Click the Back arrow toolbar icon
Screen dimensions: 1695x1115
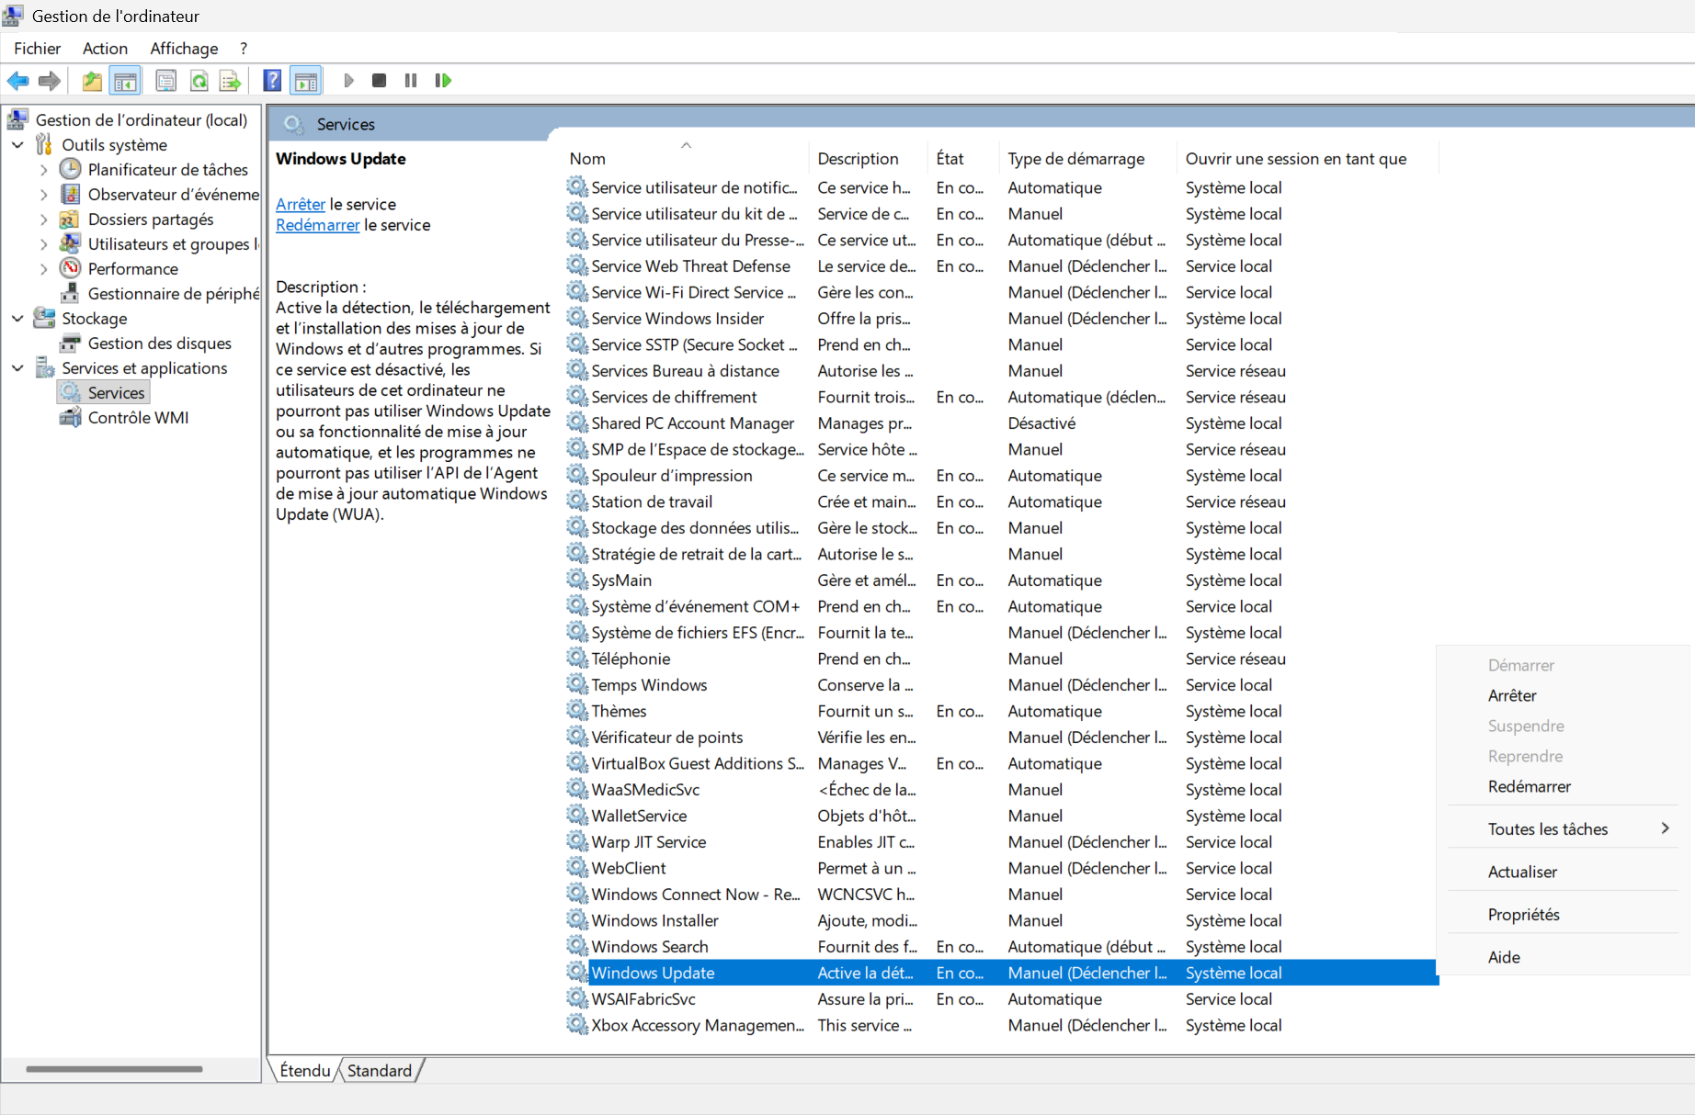[x=17, y=81]
